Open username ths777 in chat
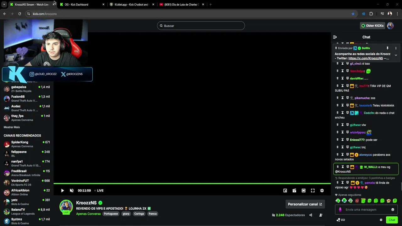Screen dimensions: 402x226 (x=364, y=86)
